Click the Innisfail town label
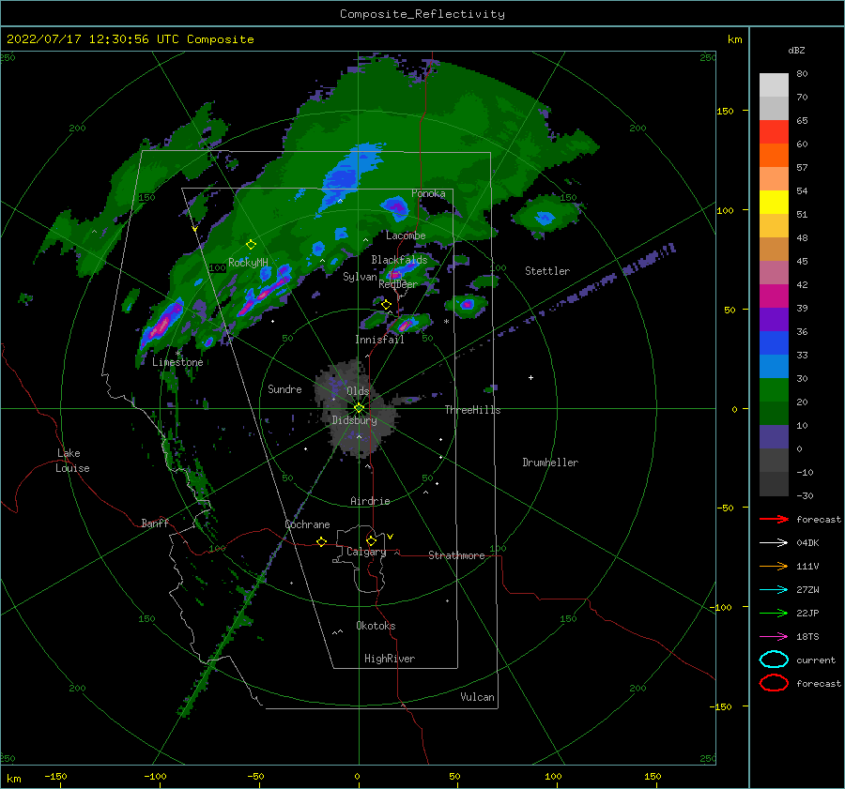845x789 pixels. pyautogui.click(x=379, y=340)
